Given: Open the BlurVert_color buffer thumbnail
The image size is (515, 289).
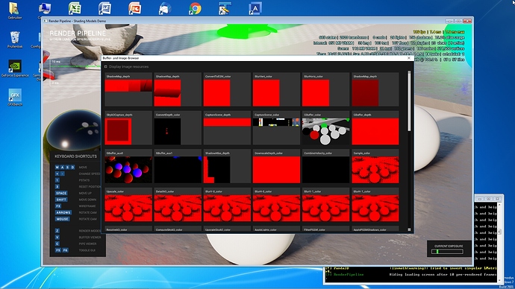Looking at the screenshot, I should pyautogui.click(x=276, y=89).
